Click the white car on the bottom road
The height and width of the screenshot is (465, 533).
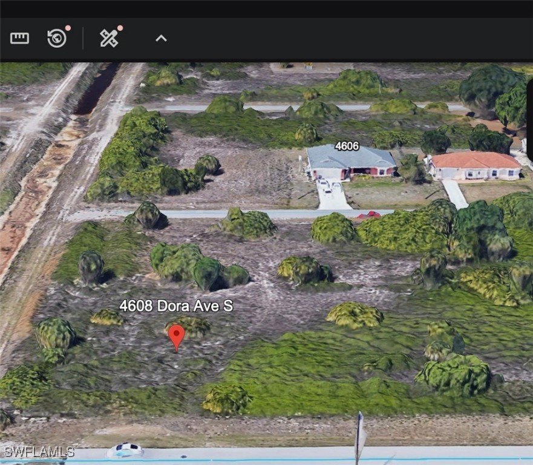126,450
